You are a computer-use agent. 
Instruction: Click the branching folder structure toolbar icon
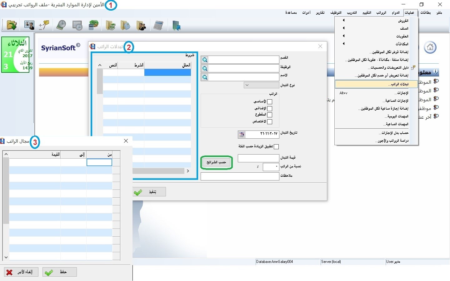pos(44,25)
